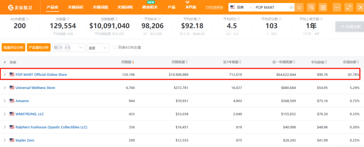
Task: Remove the BS tag with its x
Action: click(61, 47)
